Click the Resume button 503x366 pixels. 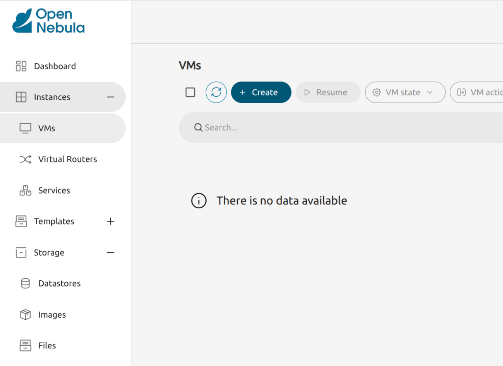click(x=328, y=92)
